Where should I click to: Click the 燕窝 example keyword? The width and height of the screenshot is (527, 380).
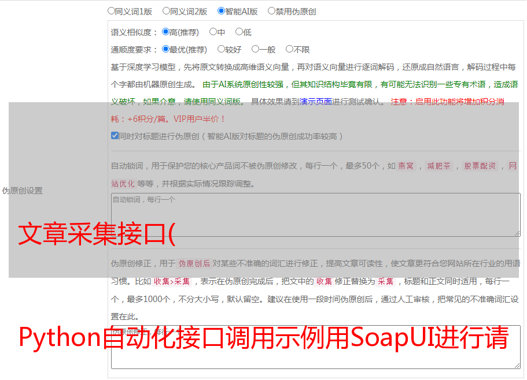click(406, 166)
